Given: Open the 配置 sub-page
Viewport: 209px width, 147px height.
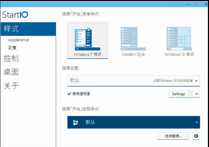Looking at the screenshot, I should tap(12, 48).
